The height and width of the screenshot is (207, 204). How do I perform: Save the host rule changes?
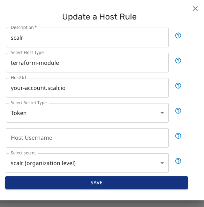[x=97, y=183]
